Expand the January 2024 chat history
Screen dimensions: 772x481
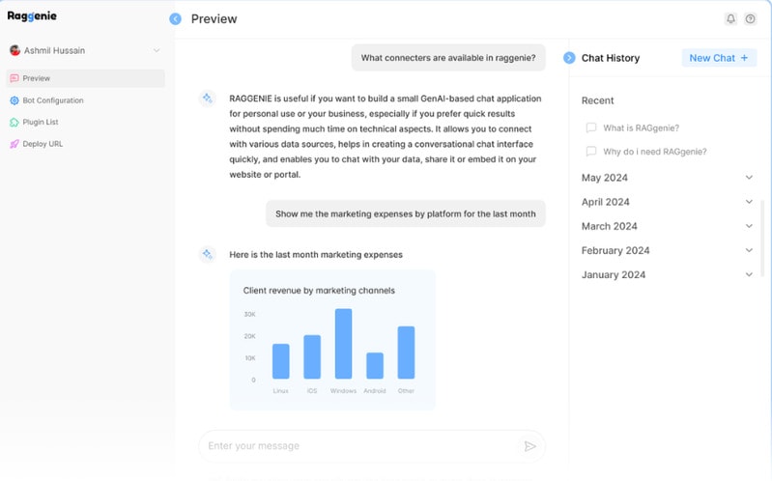click(749, 274)
